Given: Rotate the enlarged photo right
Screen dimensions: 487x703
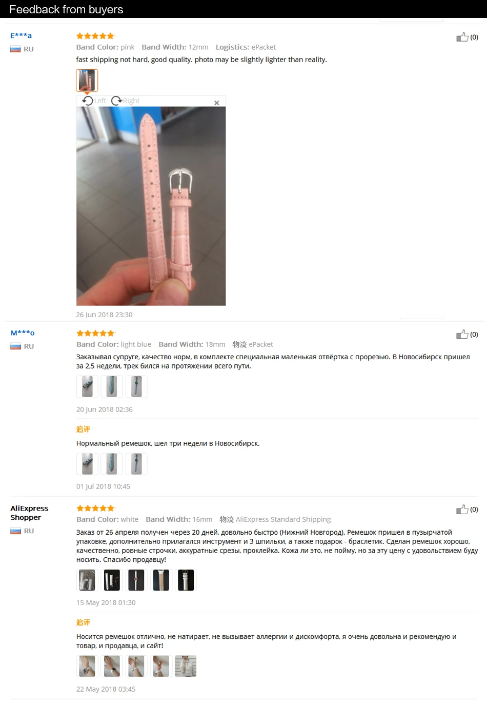Looking at the screenshot, I should click(x=126, y=101).
